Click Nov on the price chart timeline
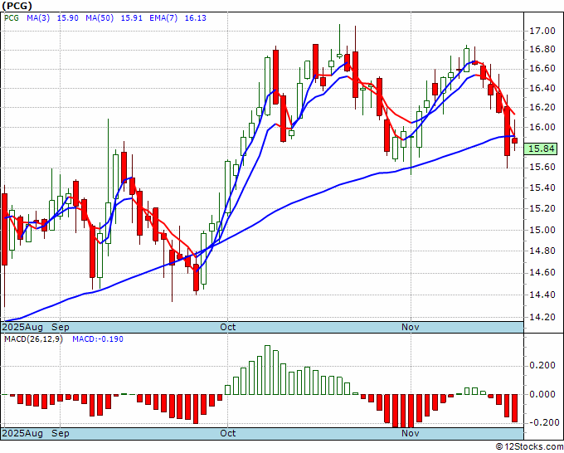 point(411,328)
